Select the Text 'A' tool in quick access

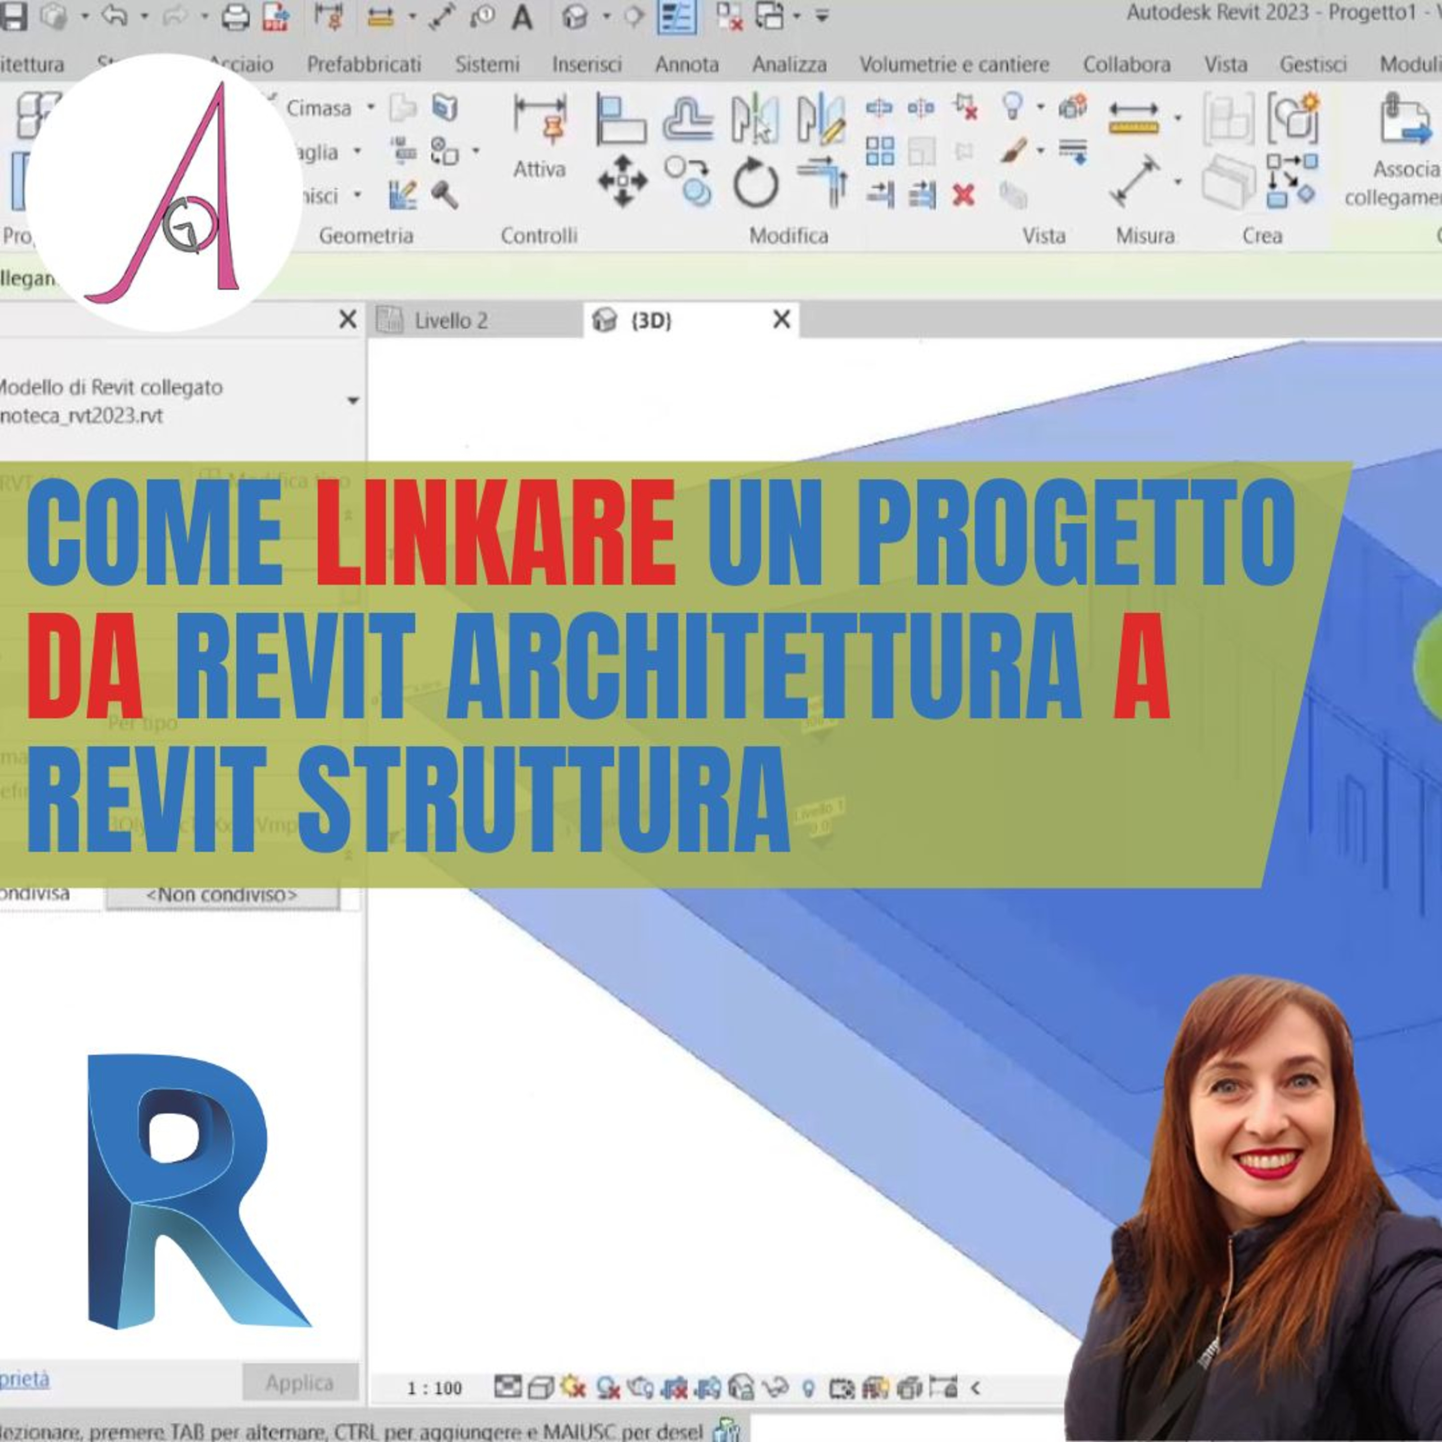click(x=522, y=17)
